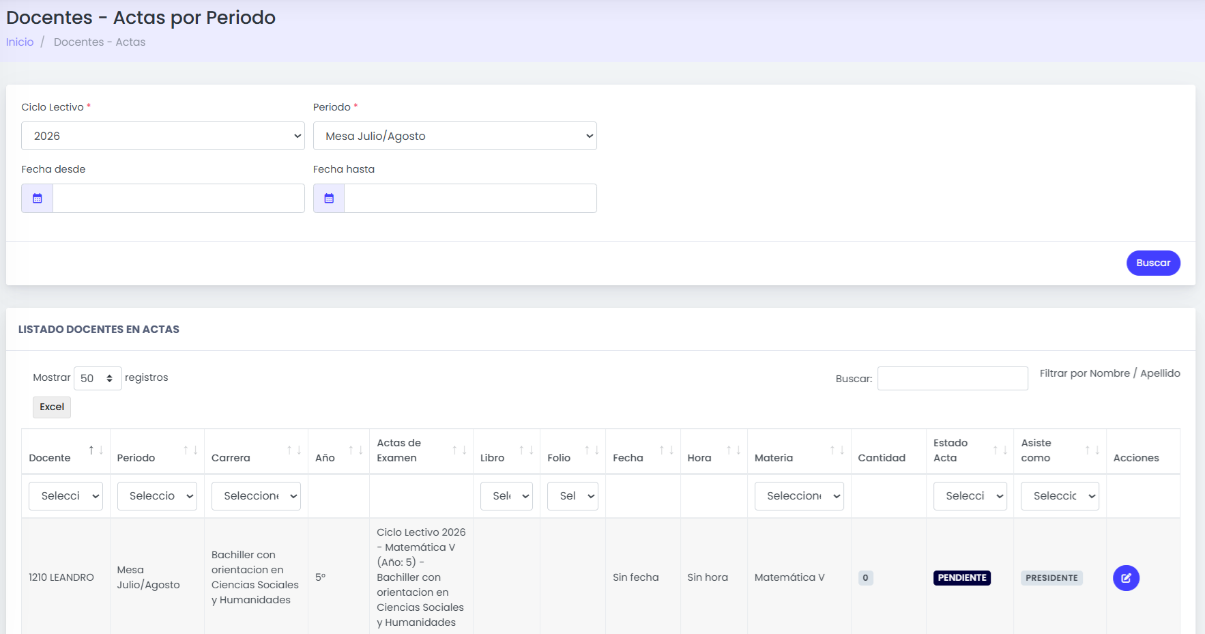This screenshot has width=1205, height=634.
Task: Open the Estado Acta filter dropdown
Action: click(970, 496)
